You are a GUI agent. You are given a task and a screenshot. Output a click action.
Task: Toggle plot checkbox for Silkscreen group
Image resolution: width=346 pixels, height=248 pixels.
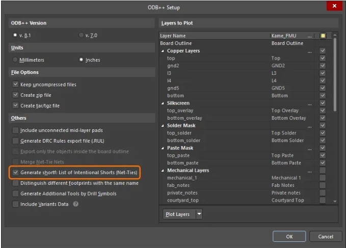(323, 103)
